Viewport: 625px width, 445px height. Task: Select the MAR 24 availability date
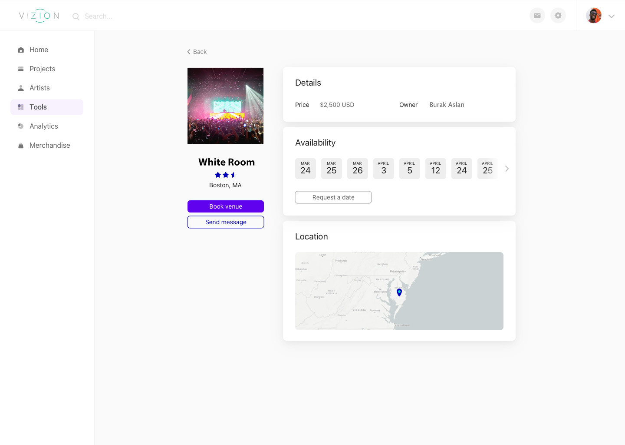click(x=305, y=169)
